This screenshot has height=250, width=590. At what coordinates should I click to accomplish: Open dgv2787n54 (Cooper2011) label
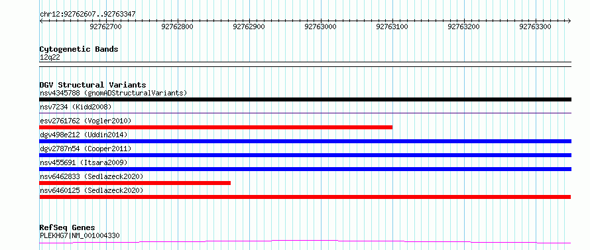[86, 149]
